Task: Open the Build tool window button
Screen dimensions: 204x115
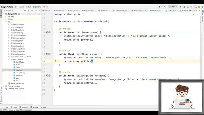Action: coord(43,107)
